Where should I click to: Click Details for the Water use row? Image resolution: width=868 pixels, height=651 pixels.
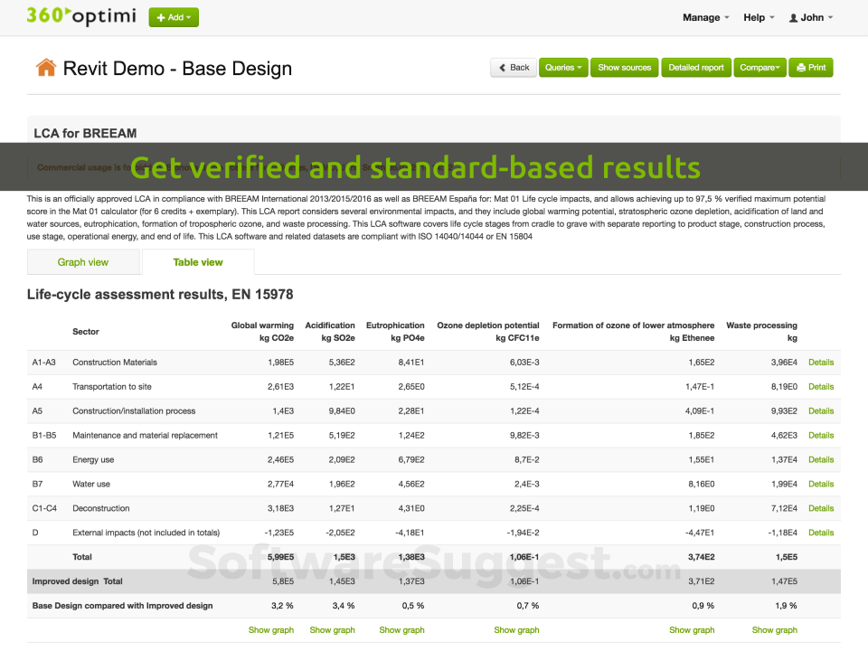tap(820, 484)
